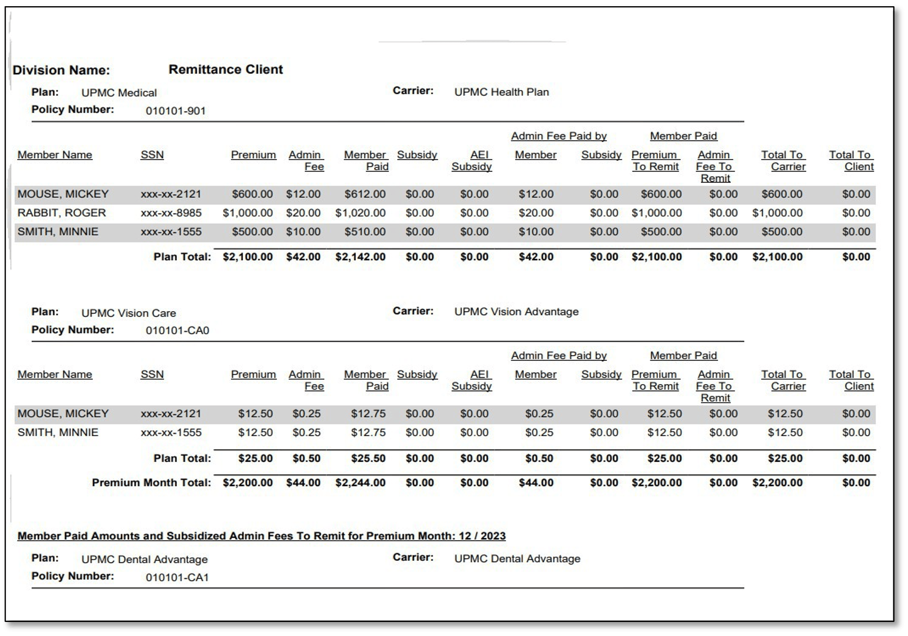
Task: Click the 'Premium Month Total:' label
Action: tap(151, 483)
